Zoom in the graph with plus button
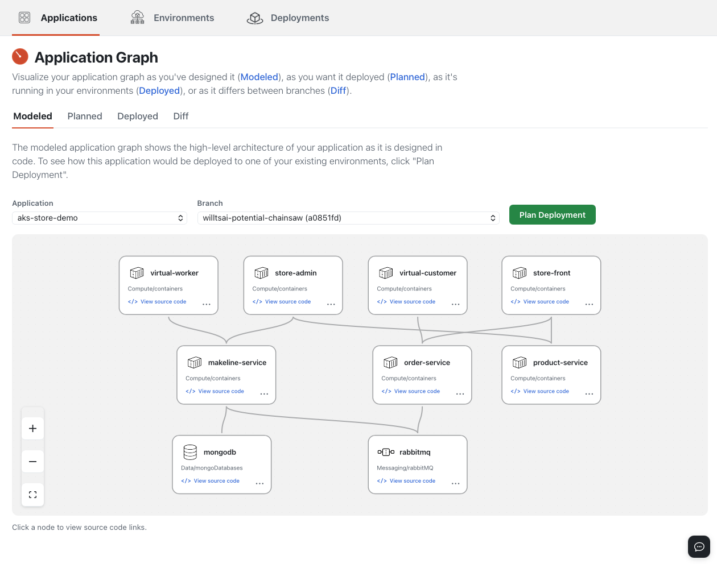This screenshot has height=564, width=717. coord(32,429)
